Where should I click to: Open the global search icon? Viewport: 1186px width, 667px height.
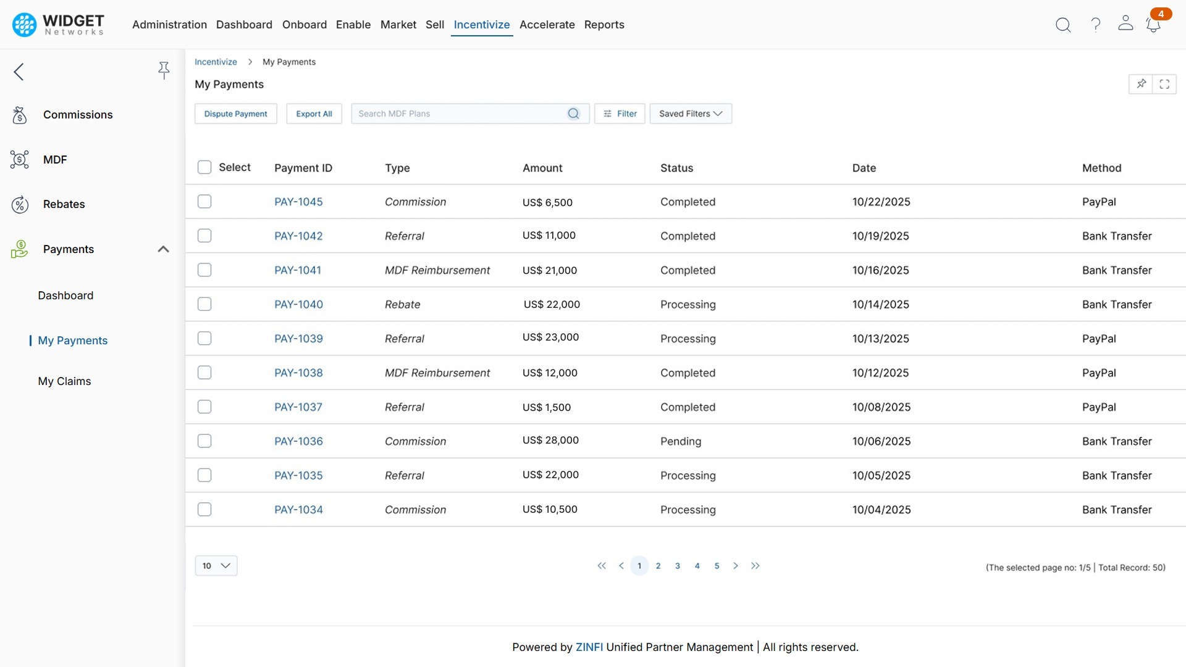(x=1063, y=25)
